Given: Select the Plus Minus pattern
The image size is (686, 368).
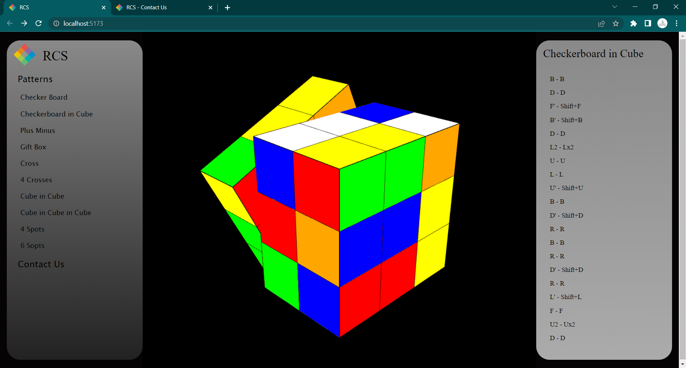Looking at the screenshot, I should click(38, 130).
